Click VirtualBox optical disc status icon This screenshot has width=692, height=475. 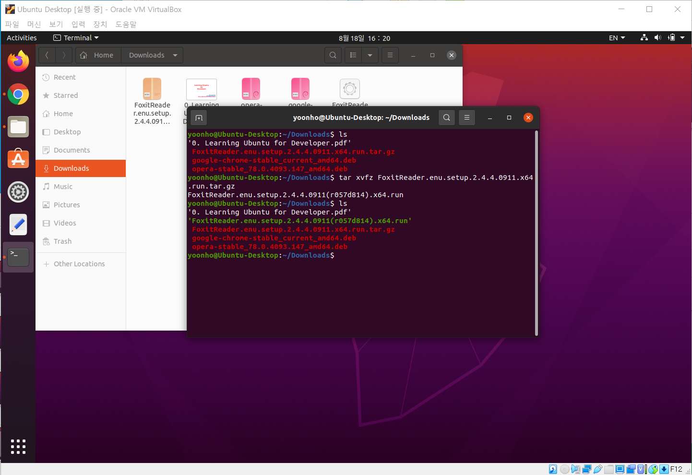pos(565,469)
